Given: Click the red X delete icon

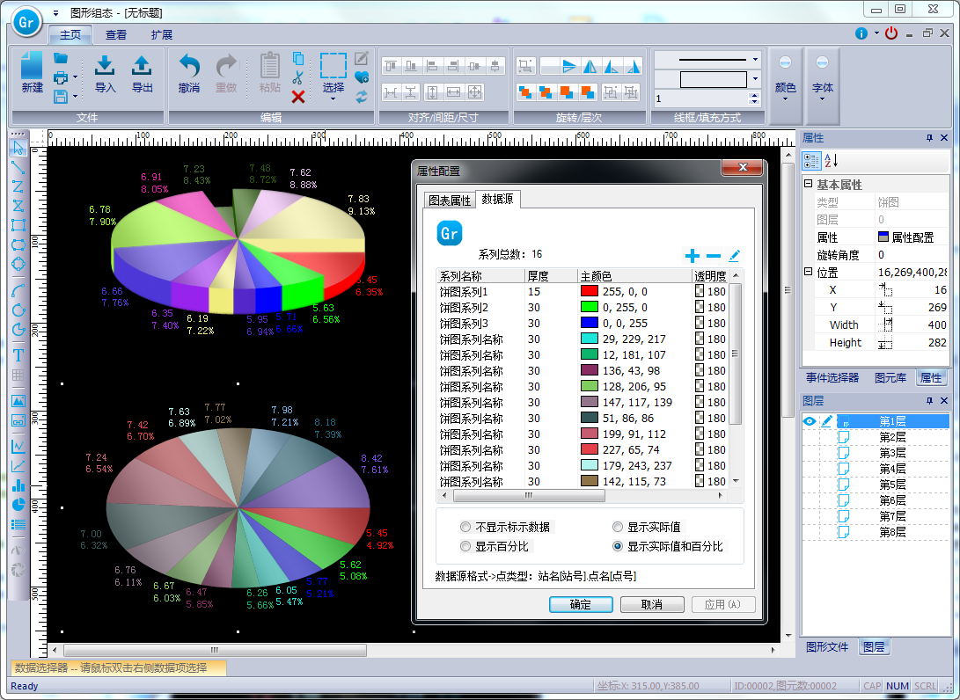Looking at the screenshot, I should pos(298,97).
